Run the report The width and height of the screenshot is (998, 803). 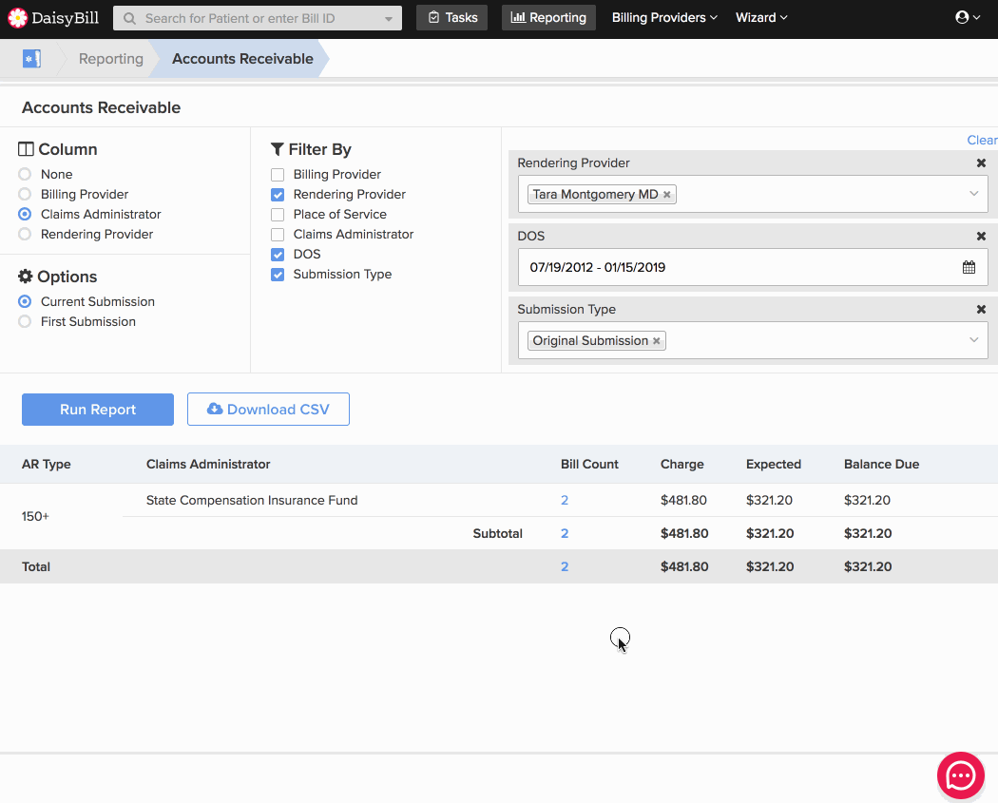[x=97, y=410]
